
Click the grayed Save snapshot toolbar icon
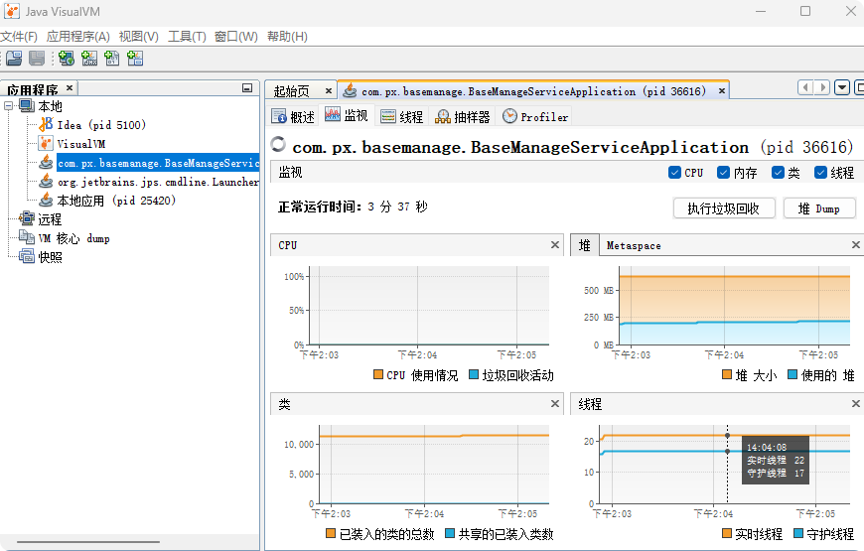click(37, 59)
